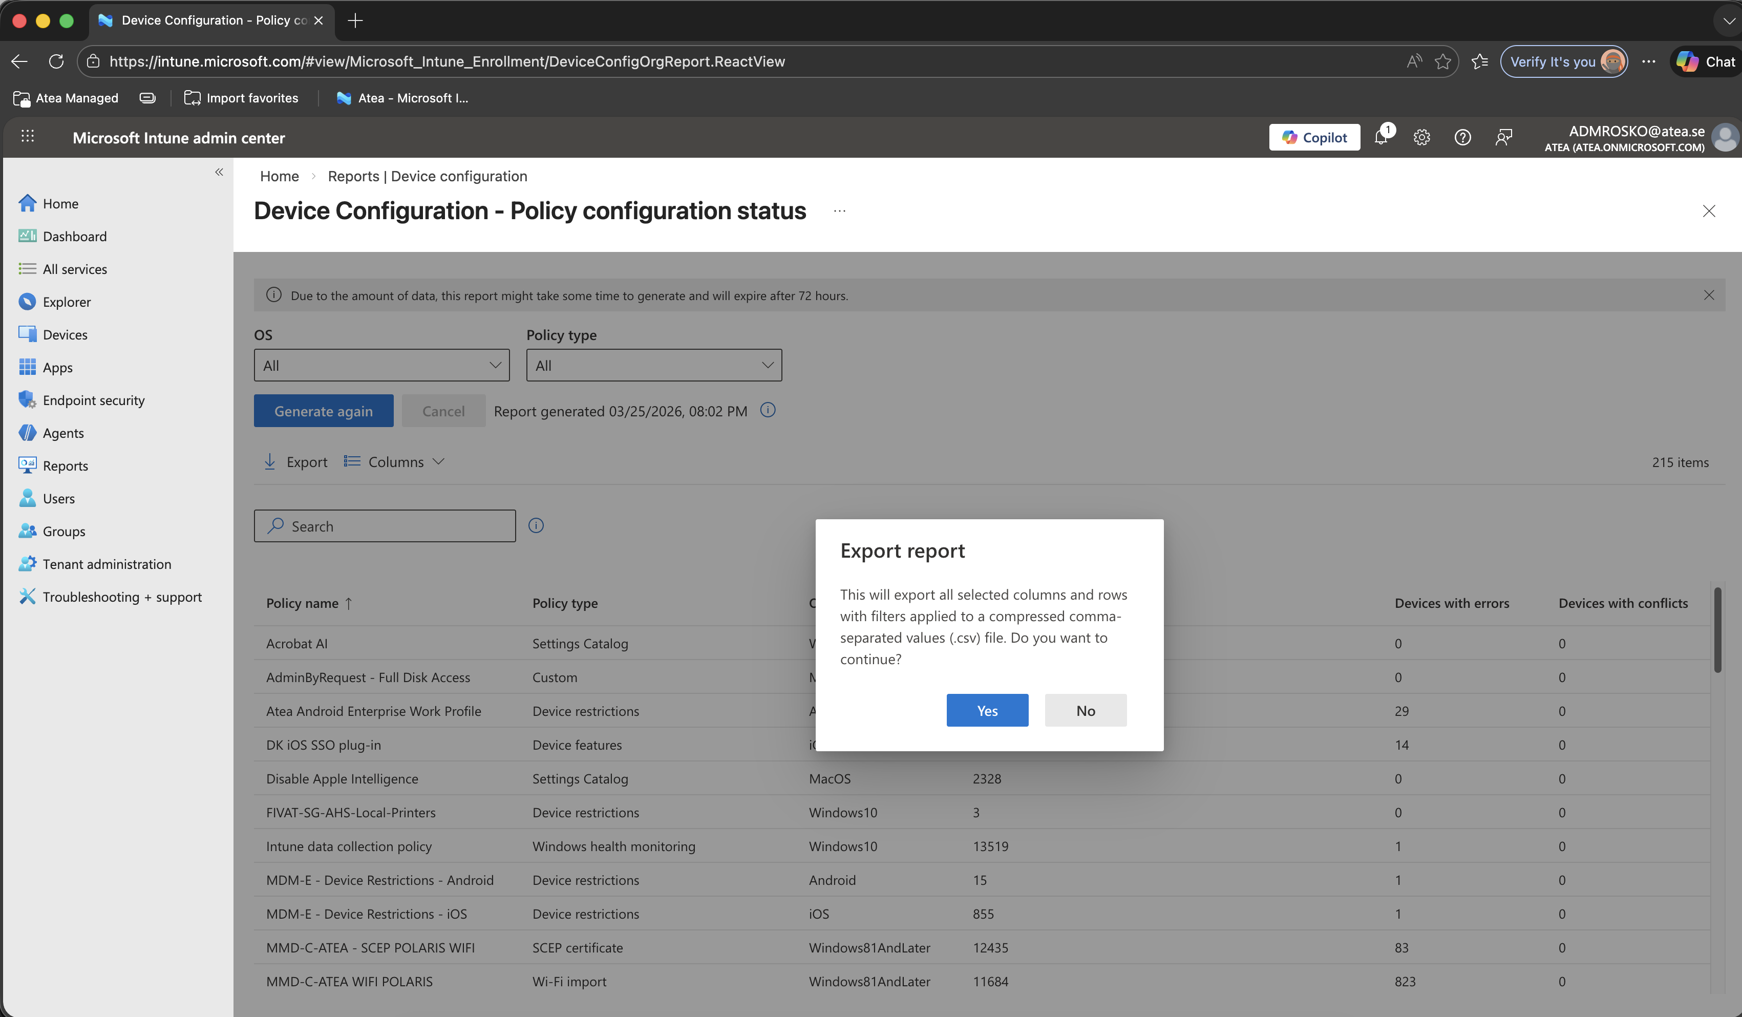
Task: Click the info icon beside report generated time
Action: coord(767,410)
